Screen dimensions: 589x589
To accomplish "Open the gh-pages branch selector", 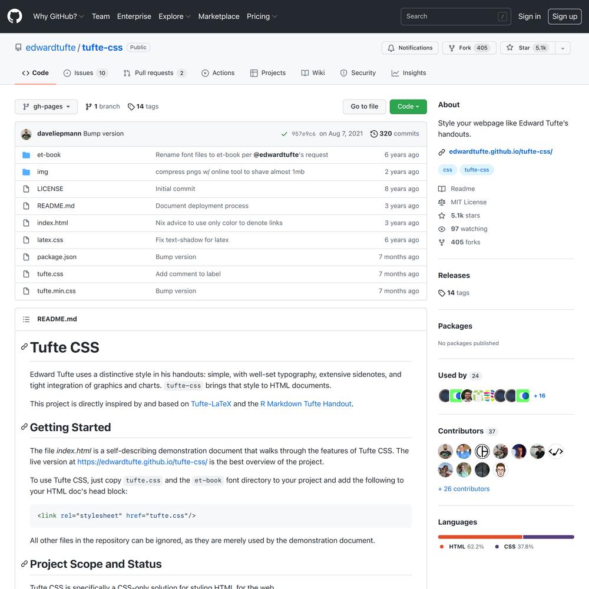I will (46, 107).
